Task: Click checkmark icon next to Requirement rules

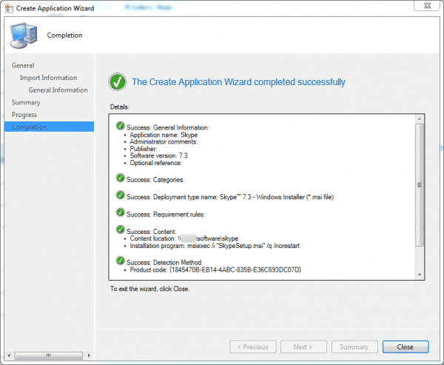Action: pyautogui.click(x=121, y=212)
